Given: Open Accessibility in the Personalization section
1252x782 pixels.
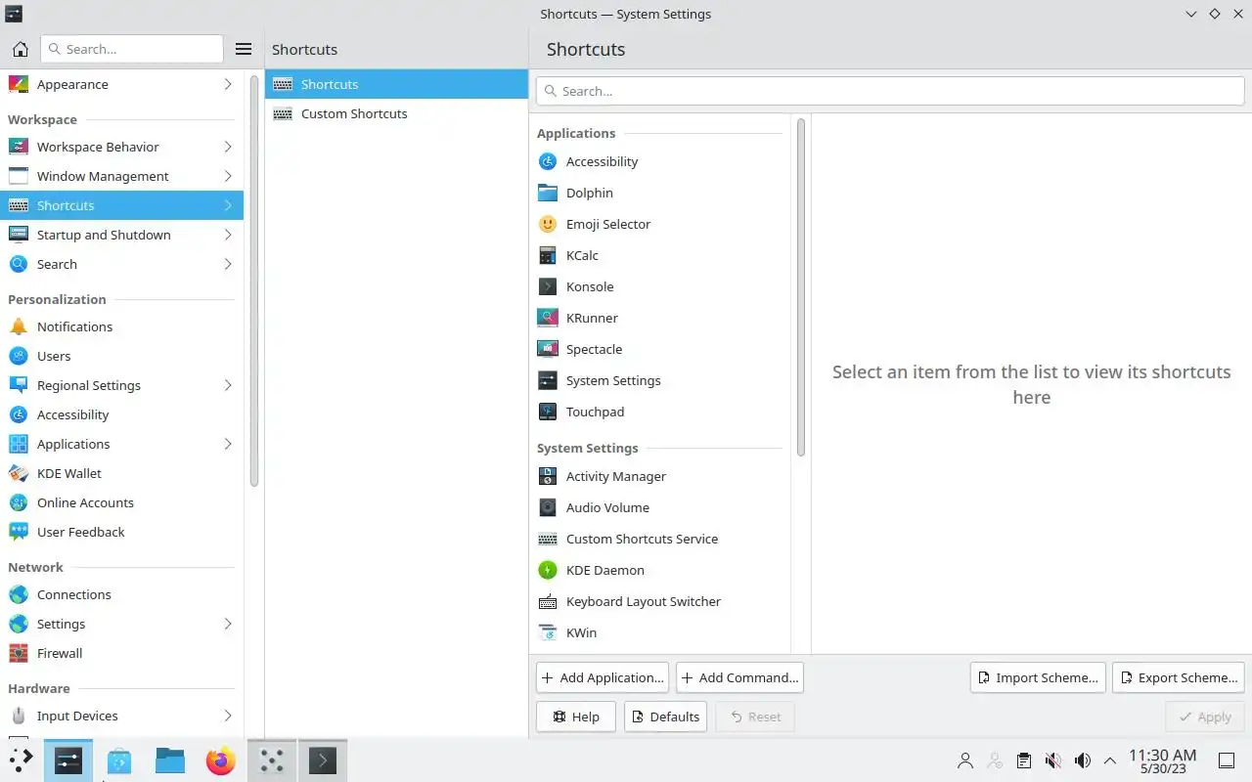Looking at the screenshot, I should click(x=121, y=414).
